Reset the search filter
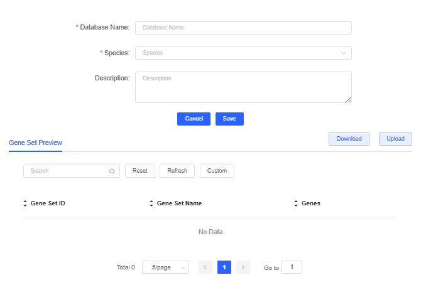The image size is (421, 297). pos(140,171)
